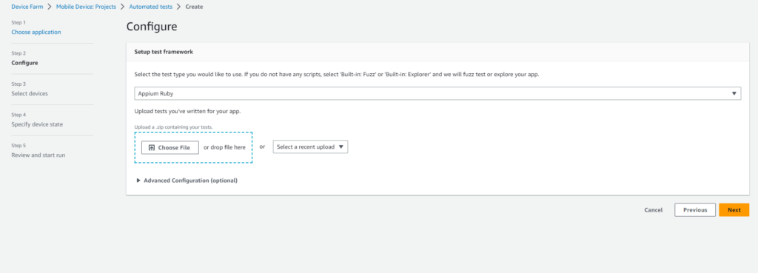This screenshot has width=758, height=273.
Task: Click the upload icon inside Choose File
Action: (151, 147)
